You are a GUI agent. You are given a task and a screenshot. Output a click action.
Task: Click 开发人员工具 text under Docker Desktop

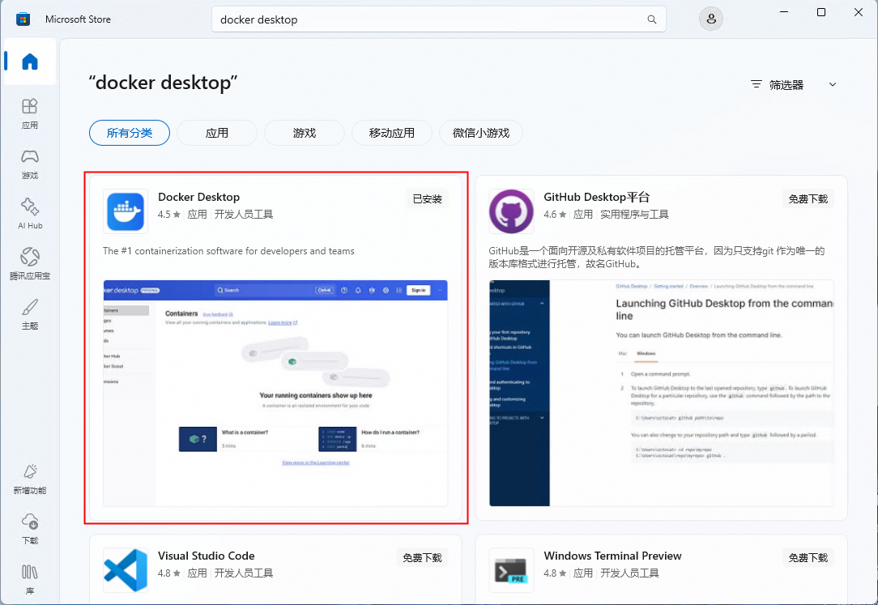tap(244, 215)
